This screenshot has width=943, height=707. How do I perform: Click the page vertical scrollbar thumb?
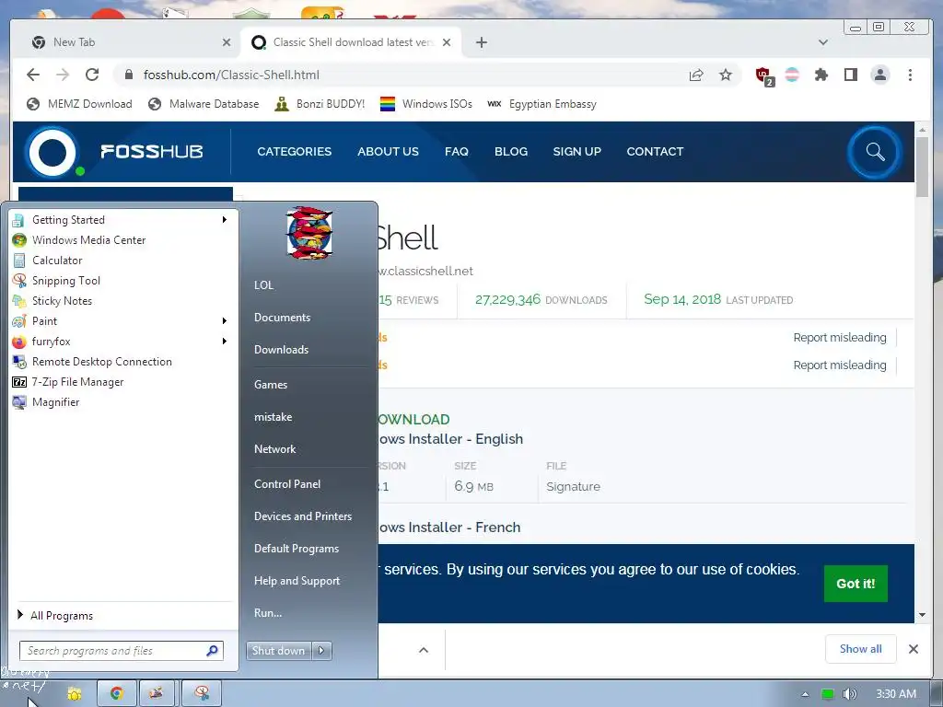(922, 168)
